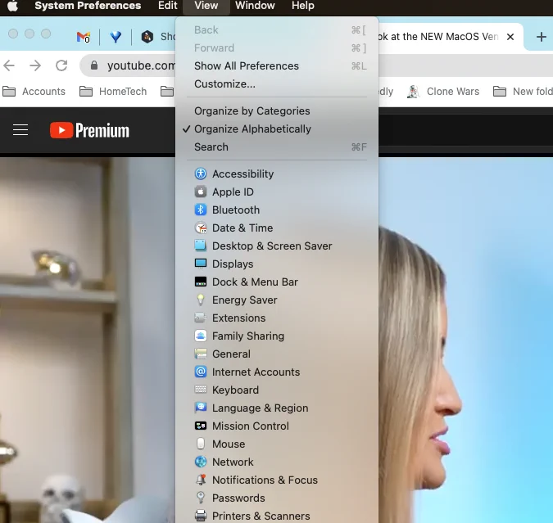Open Family Sharing preferences
This screenshot has height=523, width=553.
[277, 336]
